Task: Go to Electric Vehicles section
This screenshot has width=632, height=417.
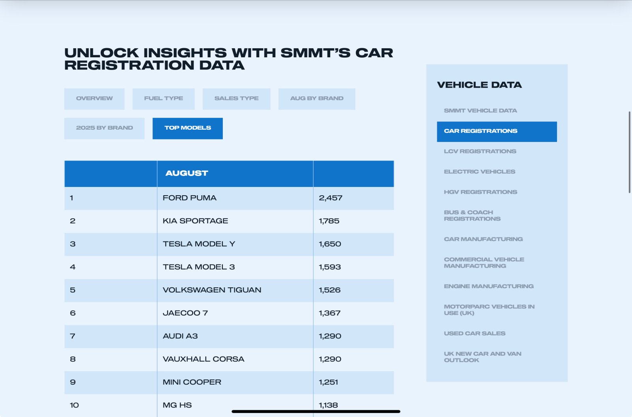Action: 480,172
